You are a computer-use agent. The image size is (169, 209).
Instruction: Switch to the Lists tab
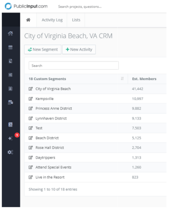76,20
